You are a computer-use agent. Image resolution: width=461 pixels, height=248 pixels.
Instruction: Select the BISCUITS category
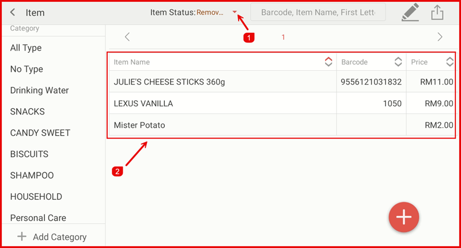[x=29, y=154]
